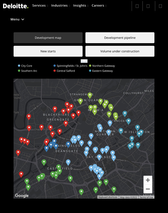Select teal pin beside Oldham Rd label
168x213 pixels.
(125, 114)
